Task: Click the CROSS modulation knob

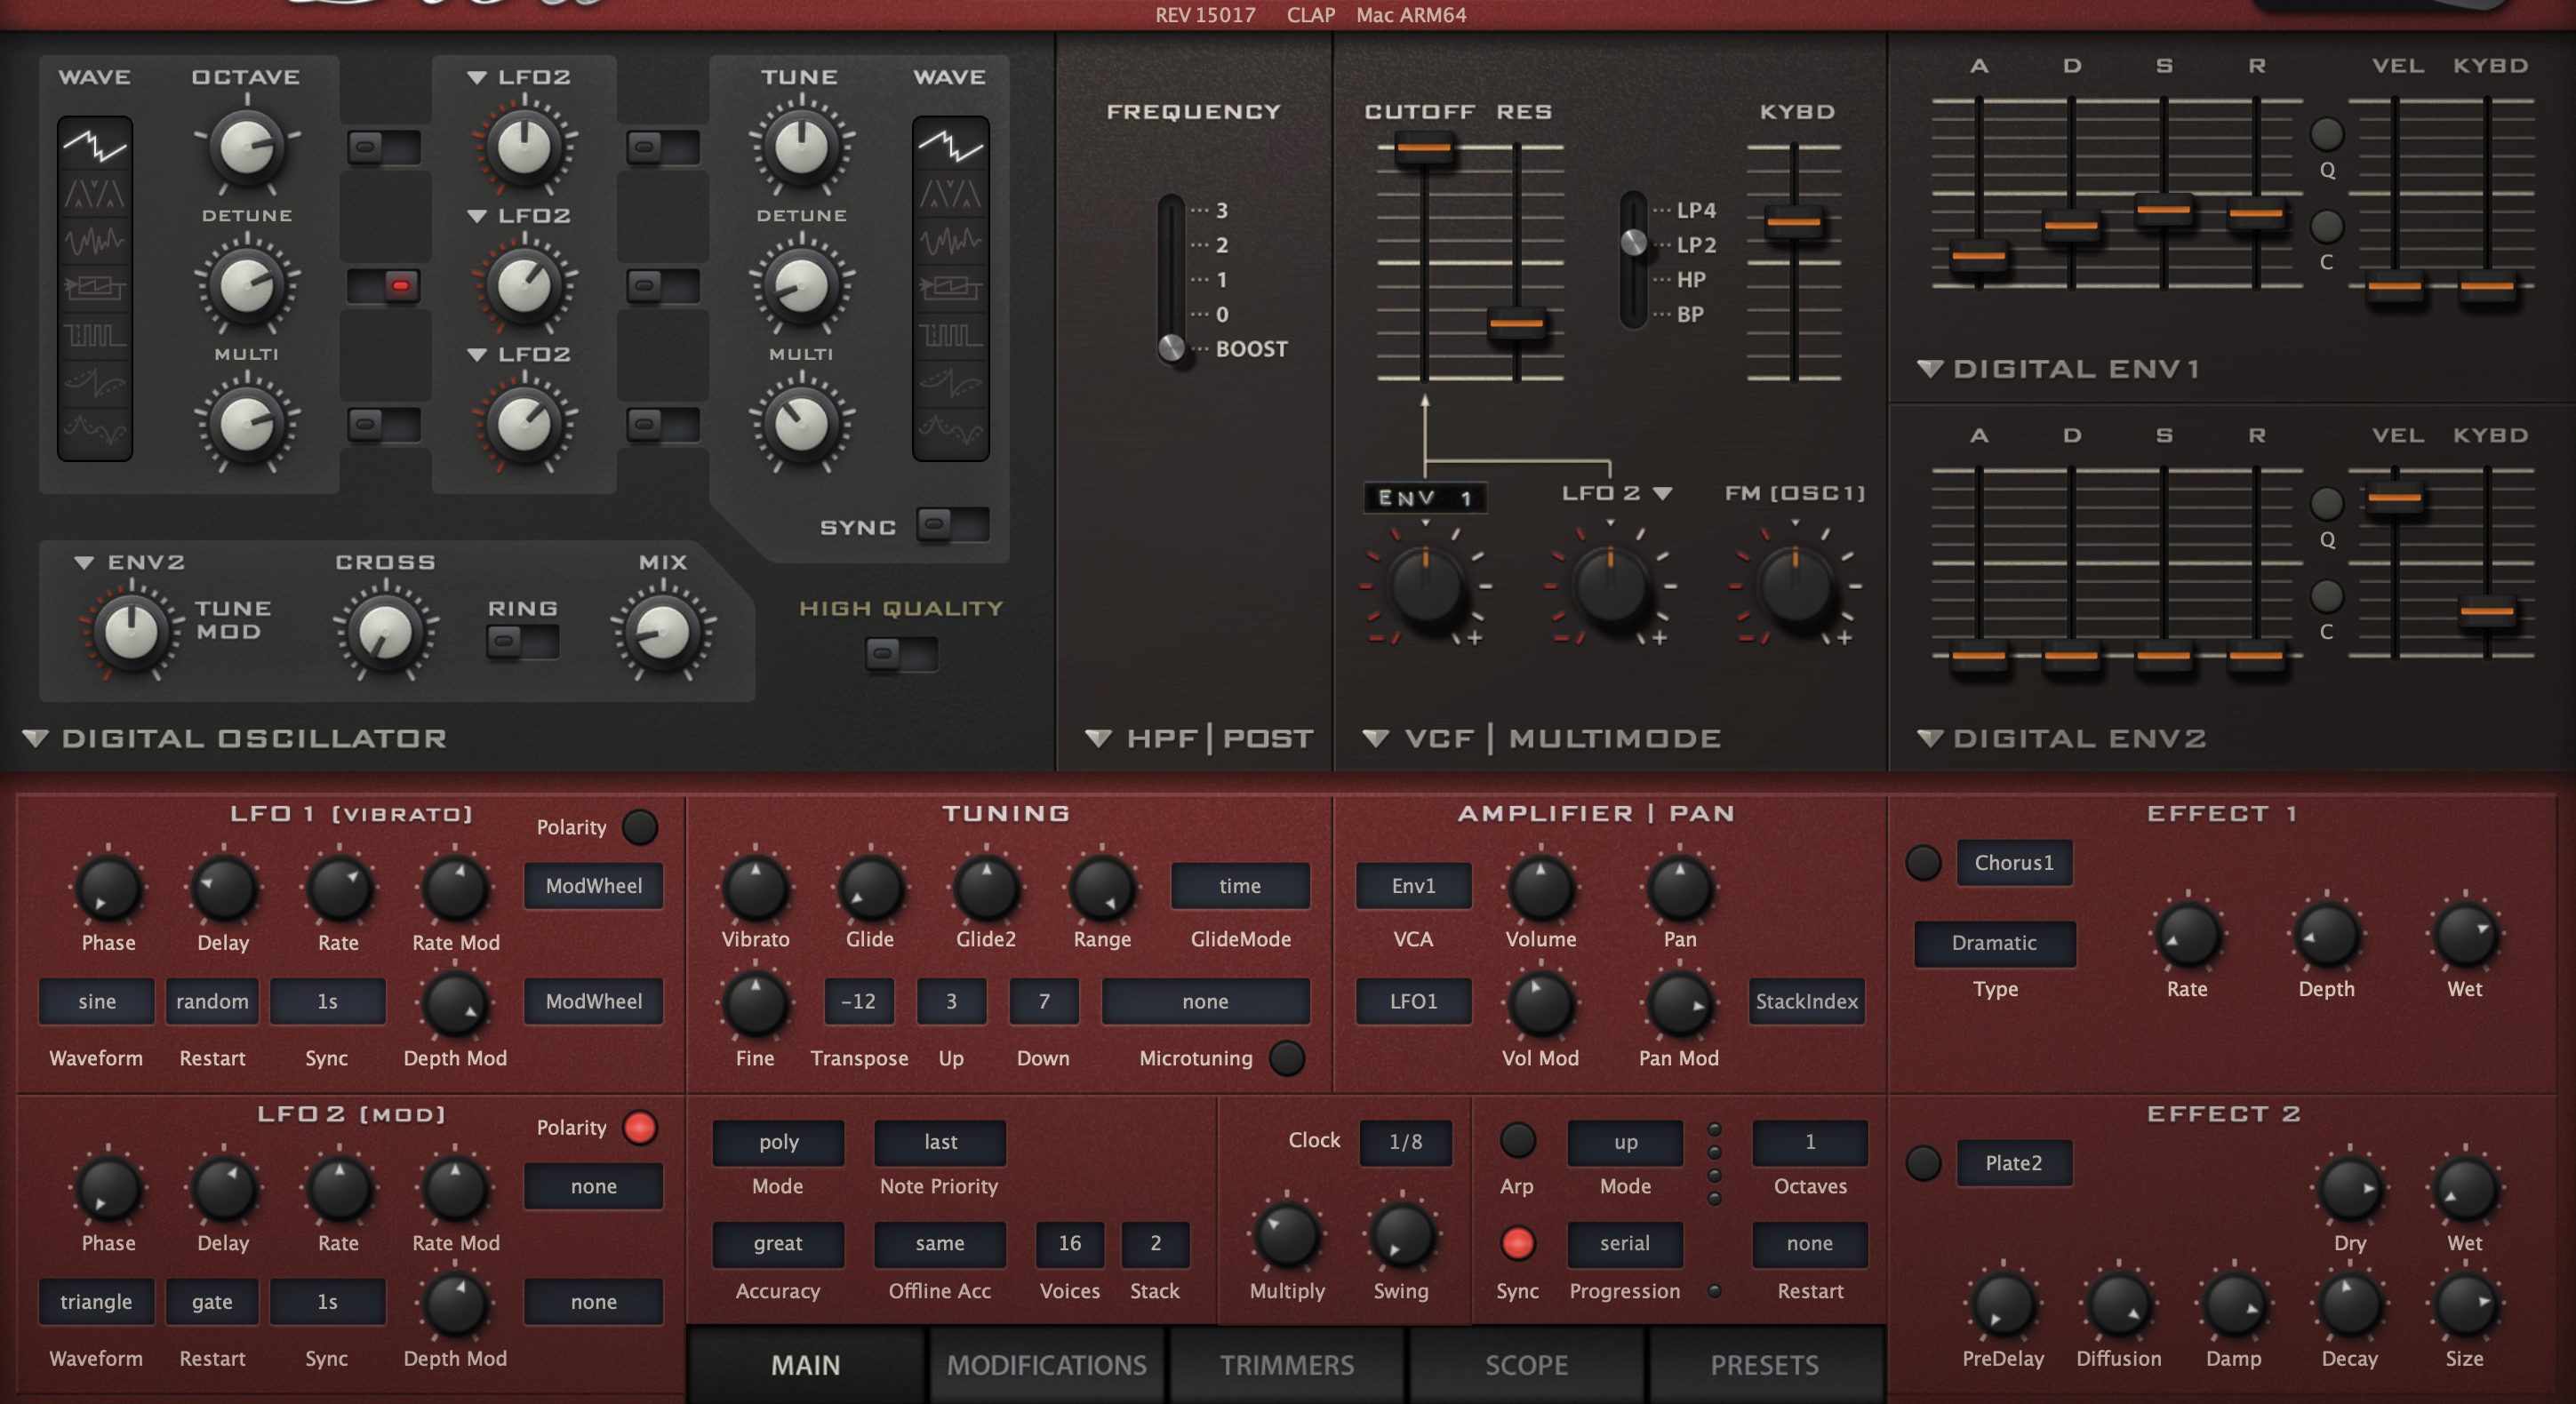Action: coord(385,632)
